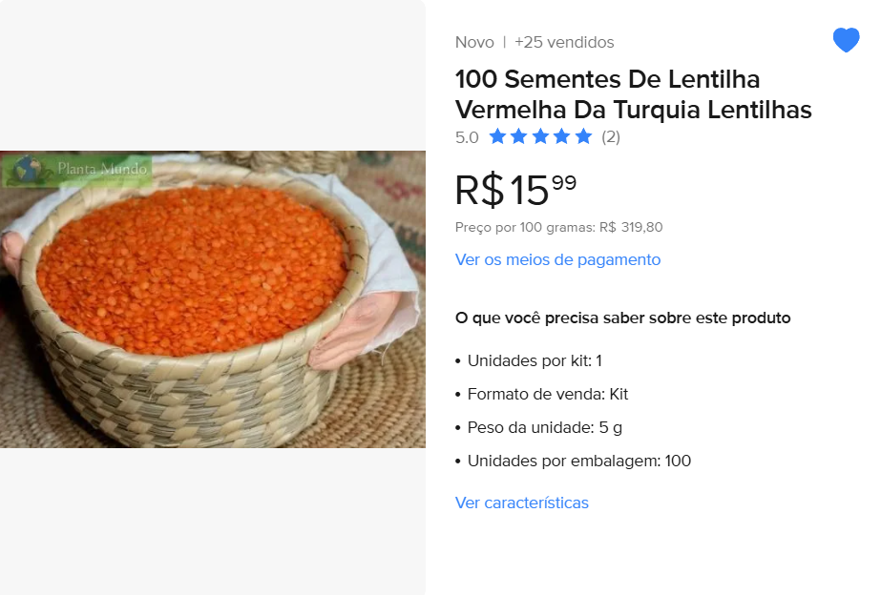Click the third rating star
The height and width of the screenshot is (595, 881).
(x=540, y=136)
